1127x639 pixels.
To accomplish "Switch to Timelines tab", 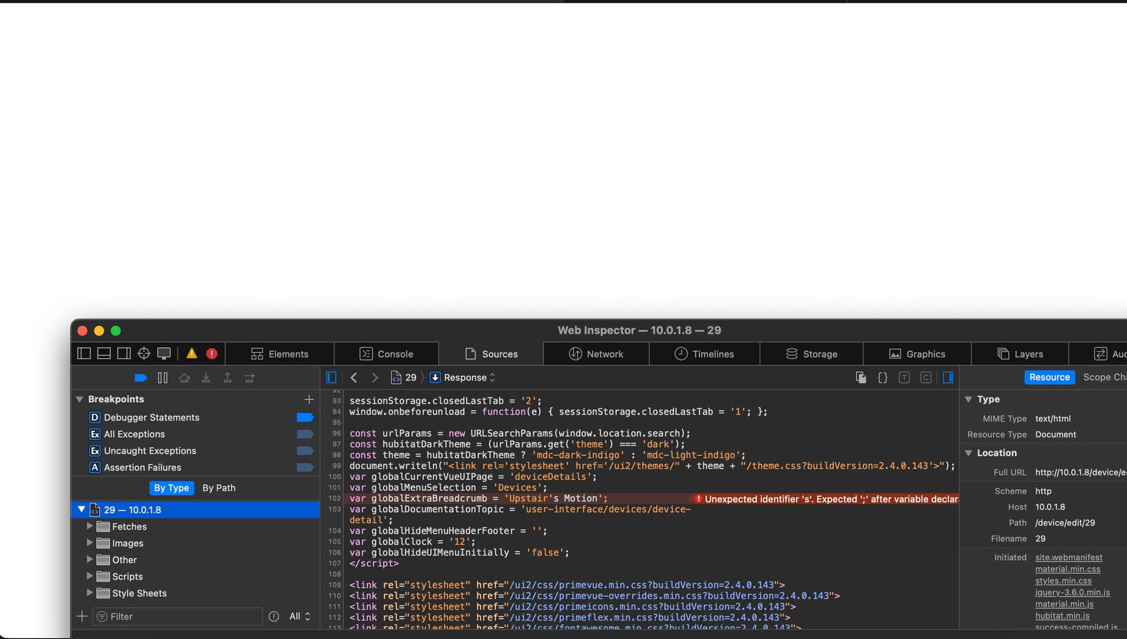I will pyautogui.click(x=704, y=354).
